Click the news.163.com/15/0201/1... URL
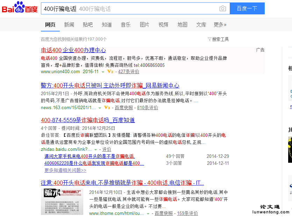Screen dimensions: 292x217 click(68, 107)
